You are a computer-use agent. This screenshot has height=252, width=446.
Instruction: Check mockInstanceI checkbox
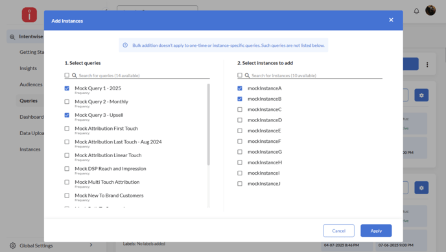240,173
